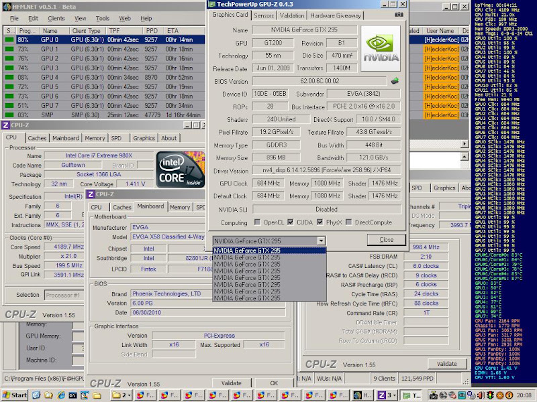
Task: Open the Processor #1 selection dropdown
Action: (64, 295)
